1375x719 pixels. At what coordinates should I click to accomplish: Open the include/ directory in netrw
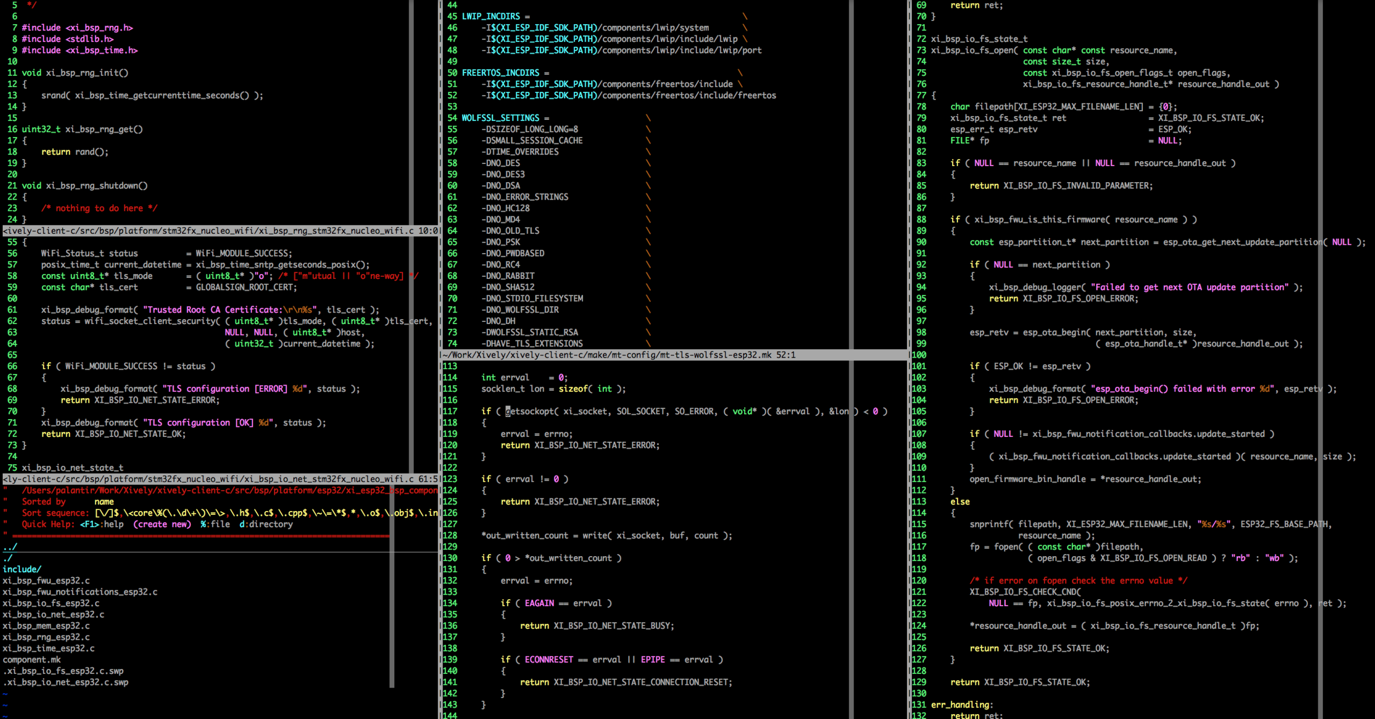tap(22, 569)
